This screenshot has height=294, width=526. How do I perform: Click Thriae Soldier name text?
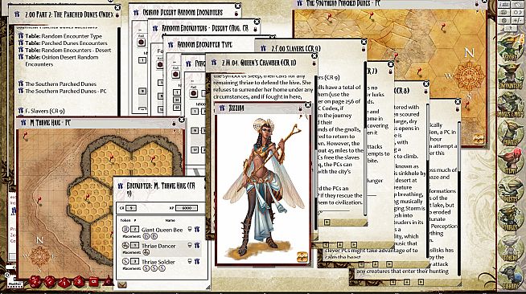(158, 262)
